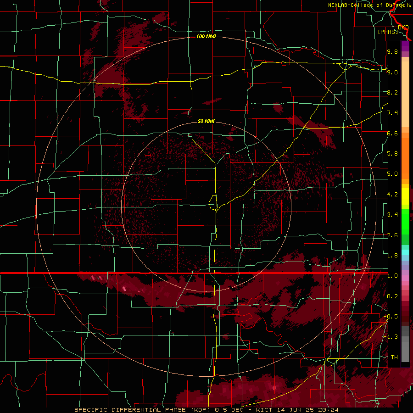Screen dimensions: 413x413
Task: Click the 5.8 scale value label
Action: click(x=392, y=154)
